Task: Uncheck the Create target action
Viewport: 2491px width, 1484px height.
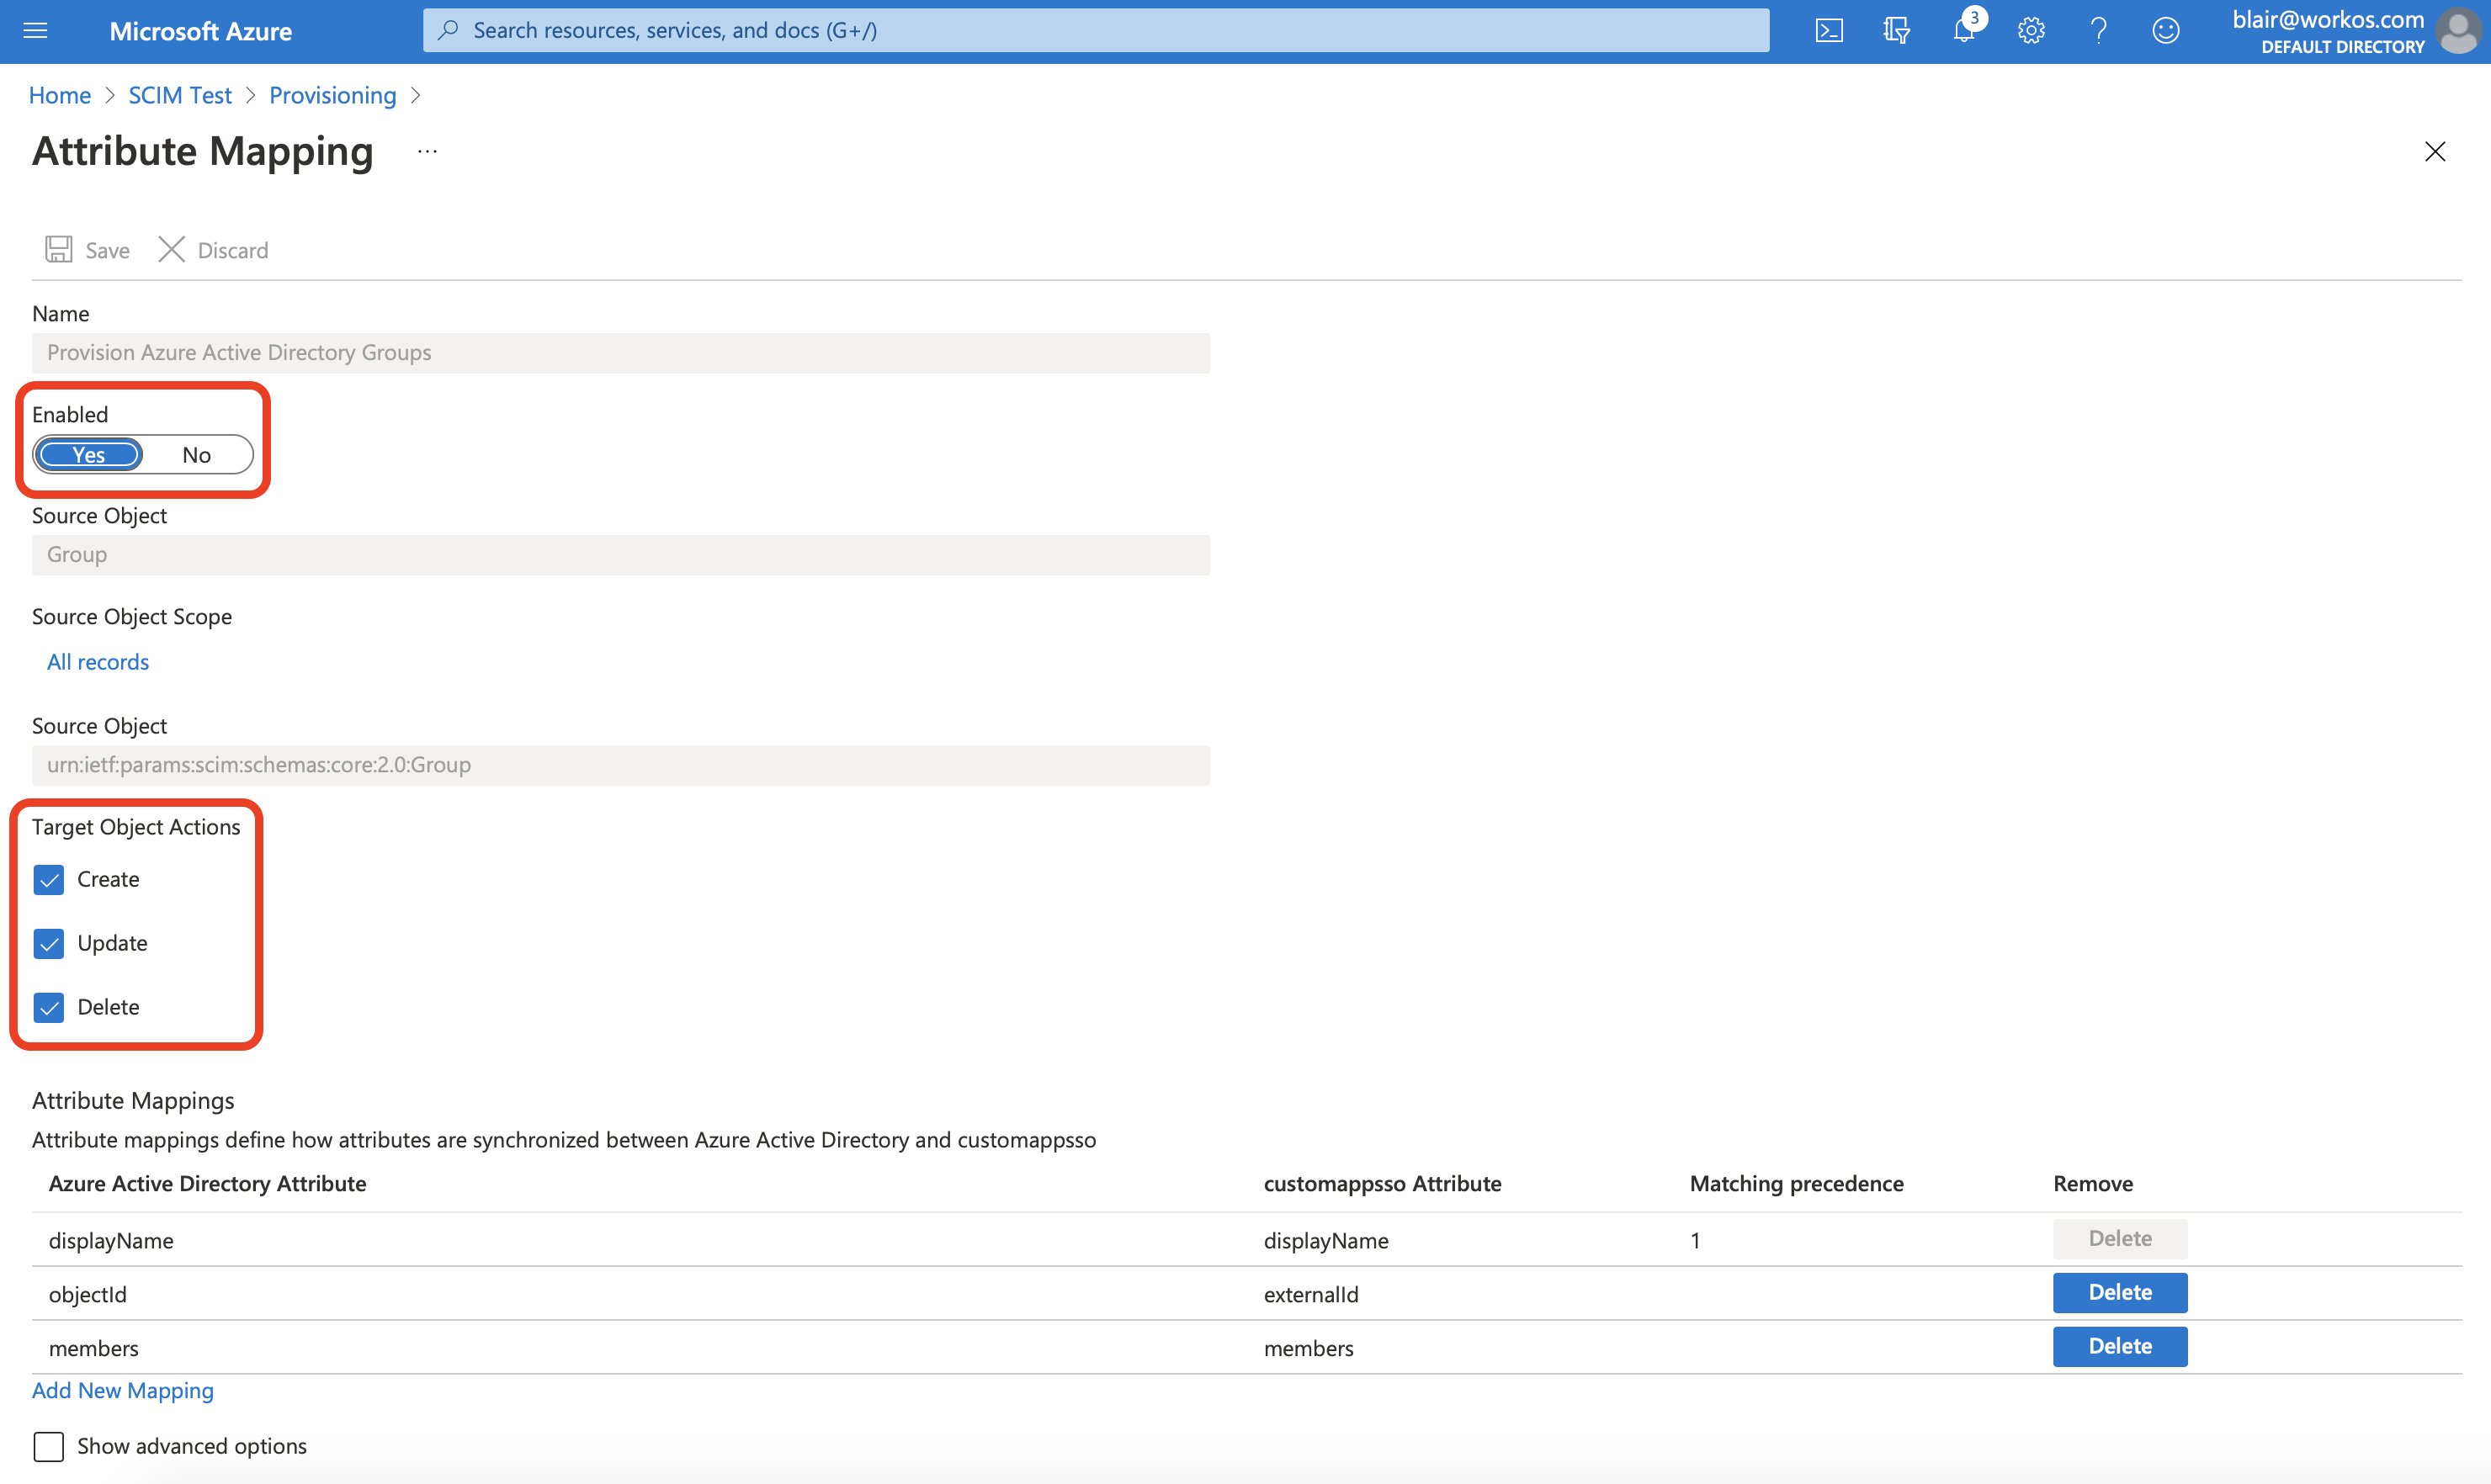Action: pos(49,879)
